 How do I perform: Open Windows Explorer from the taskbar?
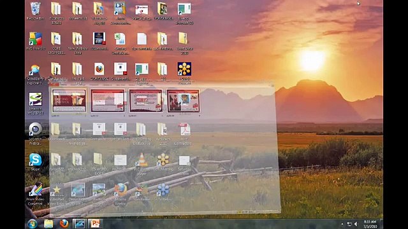(x=48, y=223)
